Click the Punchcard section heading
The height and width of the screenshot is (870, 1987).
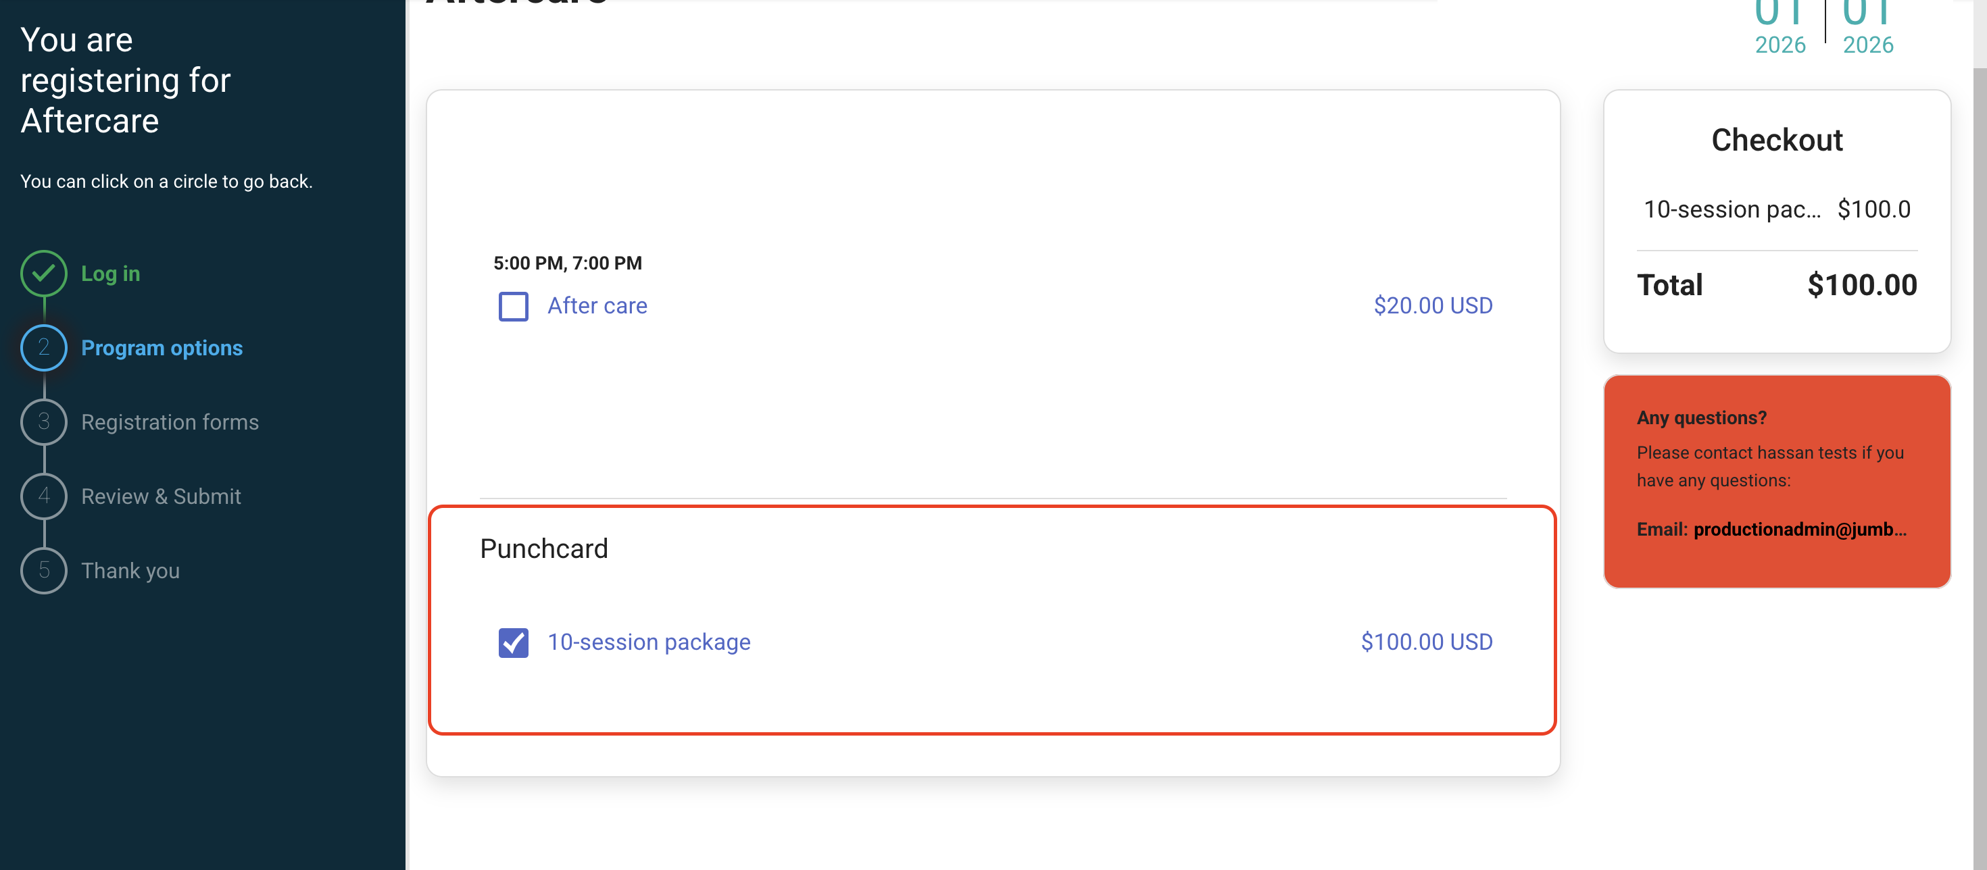pyautogui.click(x=544, y=548)
